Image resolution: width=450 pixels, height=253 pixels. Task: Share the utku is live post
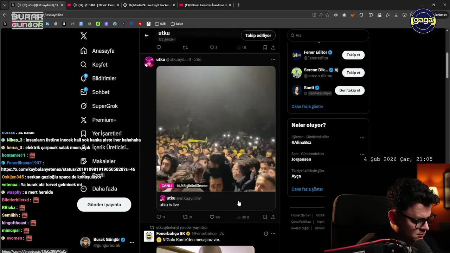pos(273,217)
